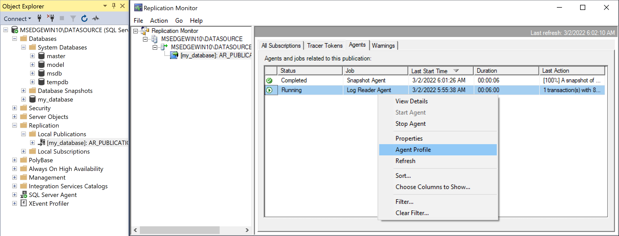This screenshot has height=236, width=619.
Task: Click the Refresh icon in Object Explorer toolbar
Action: coord(84,18)
